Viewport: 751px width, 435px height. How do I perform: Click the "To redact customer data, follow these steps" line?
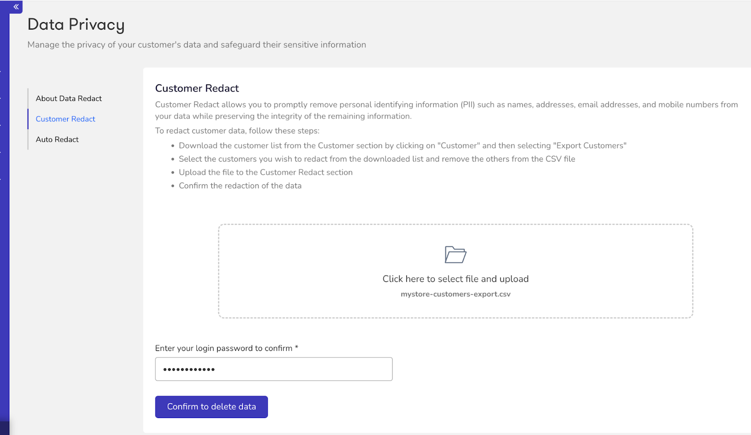237,131
